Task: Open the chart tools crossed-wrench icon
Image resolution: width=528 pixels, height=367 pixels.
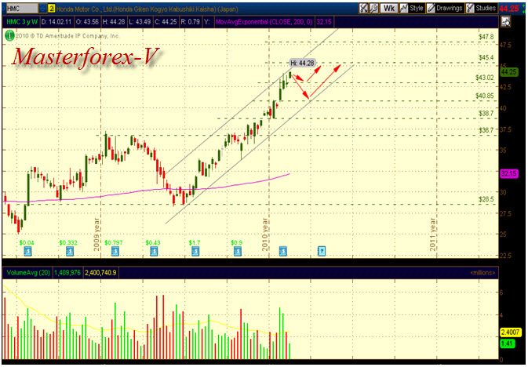Action: [363, 8]
